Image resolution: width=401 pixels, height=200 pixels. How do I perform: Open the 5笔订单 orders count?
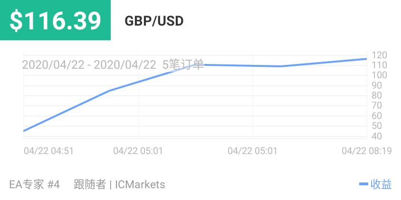(x=183, y=65)
